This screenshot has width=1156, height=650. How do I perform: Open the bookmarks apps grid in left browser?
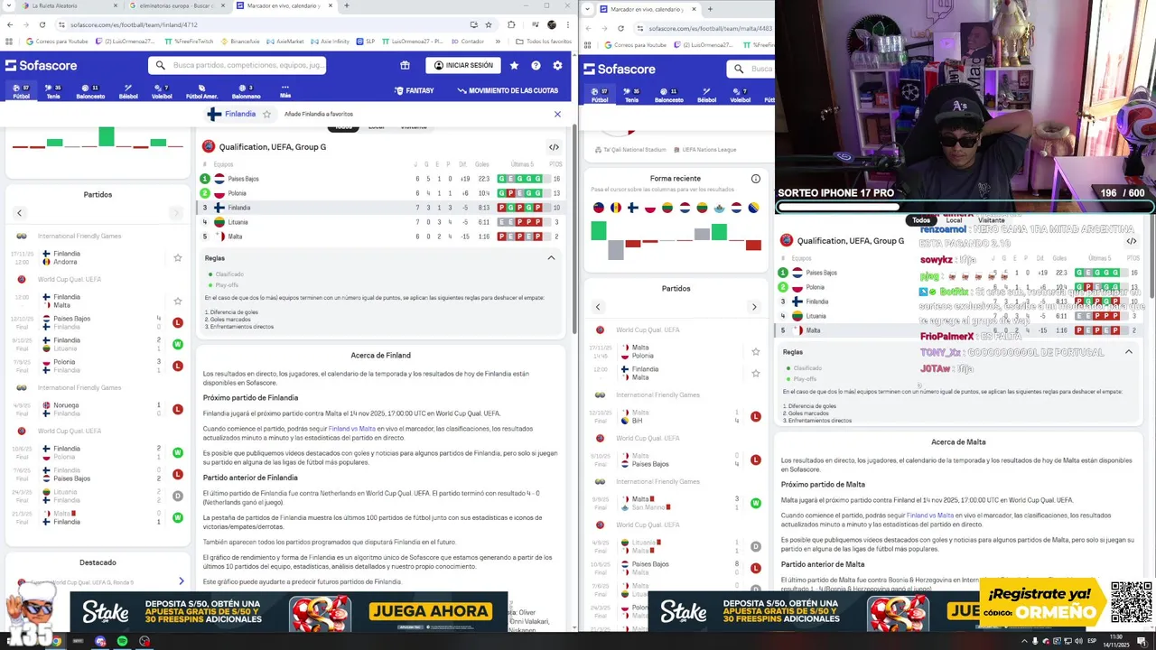(x=10, y=42)
